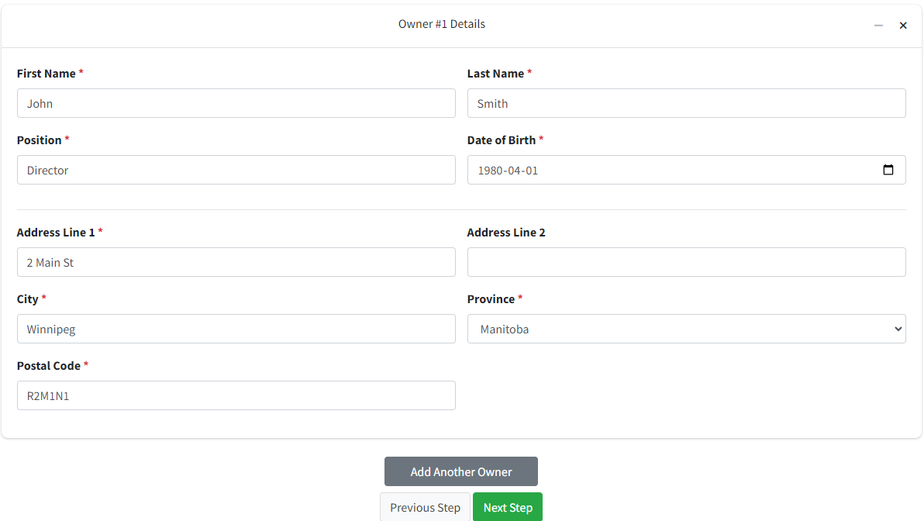Click the Postal Code label text

click(48, 366)
